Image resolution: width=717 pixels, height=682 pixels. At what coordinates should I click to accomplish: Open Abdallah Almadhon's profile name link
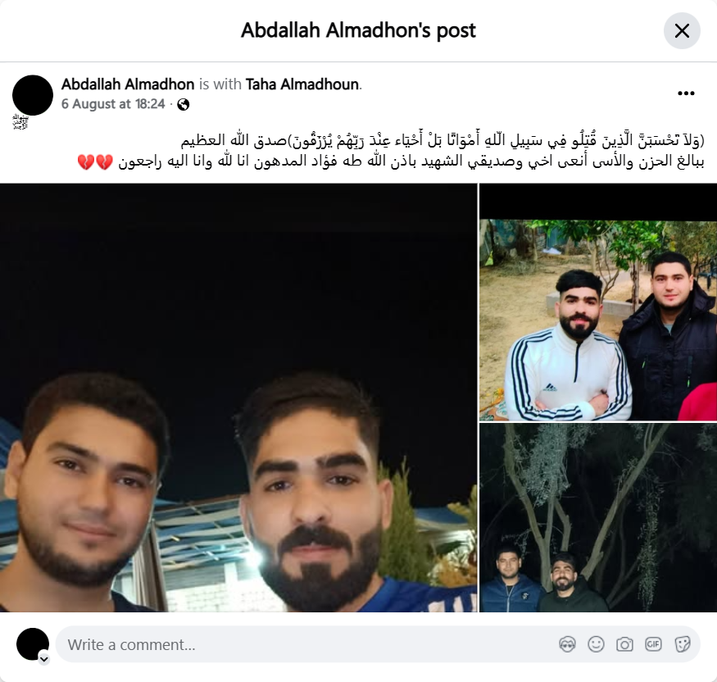pyautogui.click(x=128, y=84)
